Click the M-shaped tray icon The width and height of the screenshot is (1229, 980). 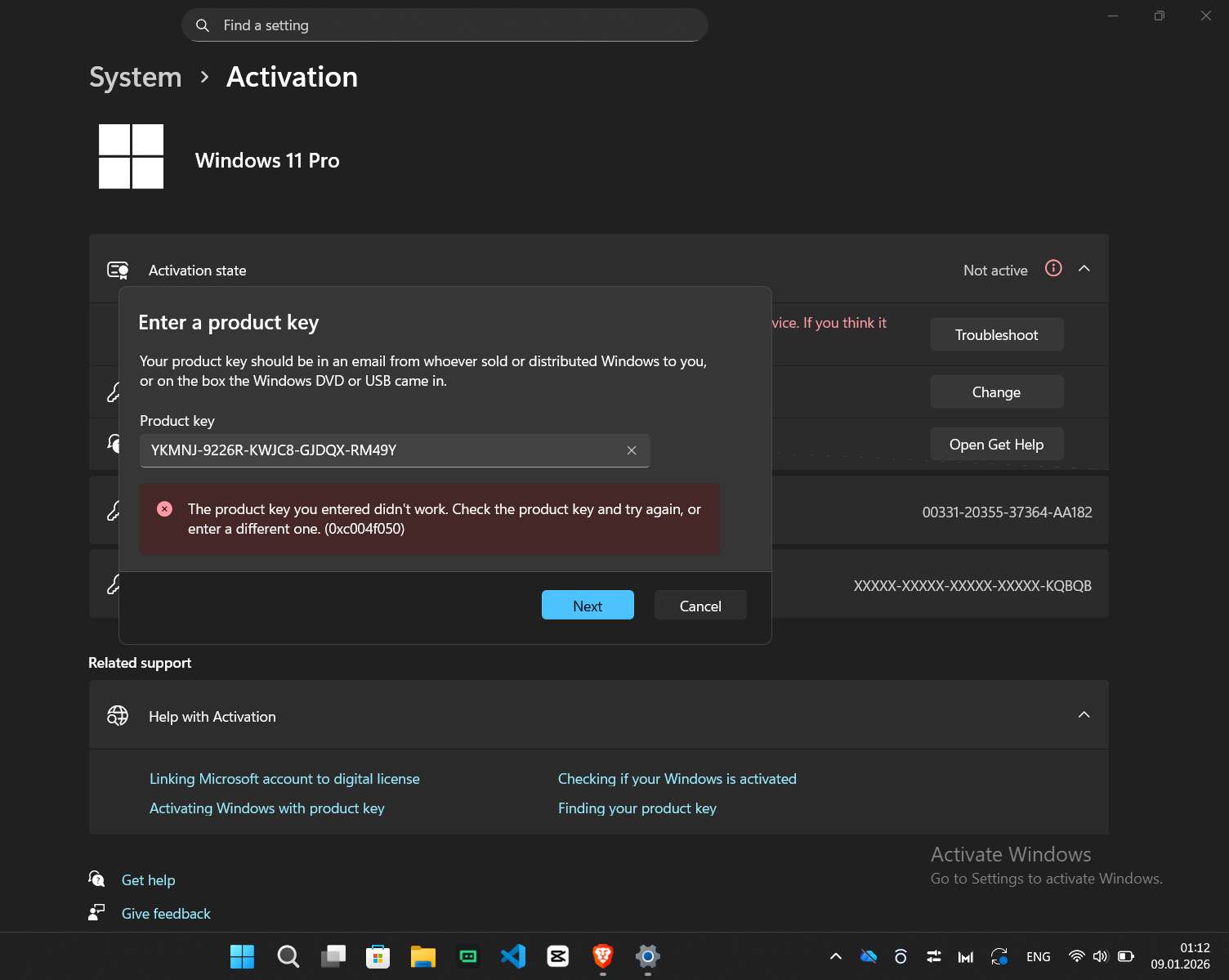pyautogui.click(x=966, y=956)
